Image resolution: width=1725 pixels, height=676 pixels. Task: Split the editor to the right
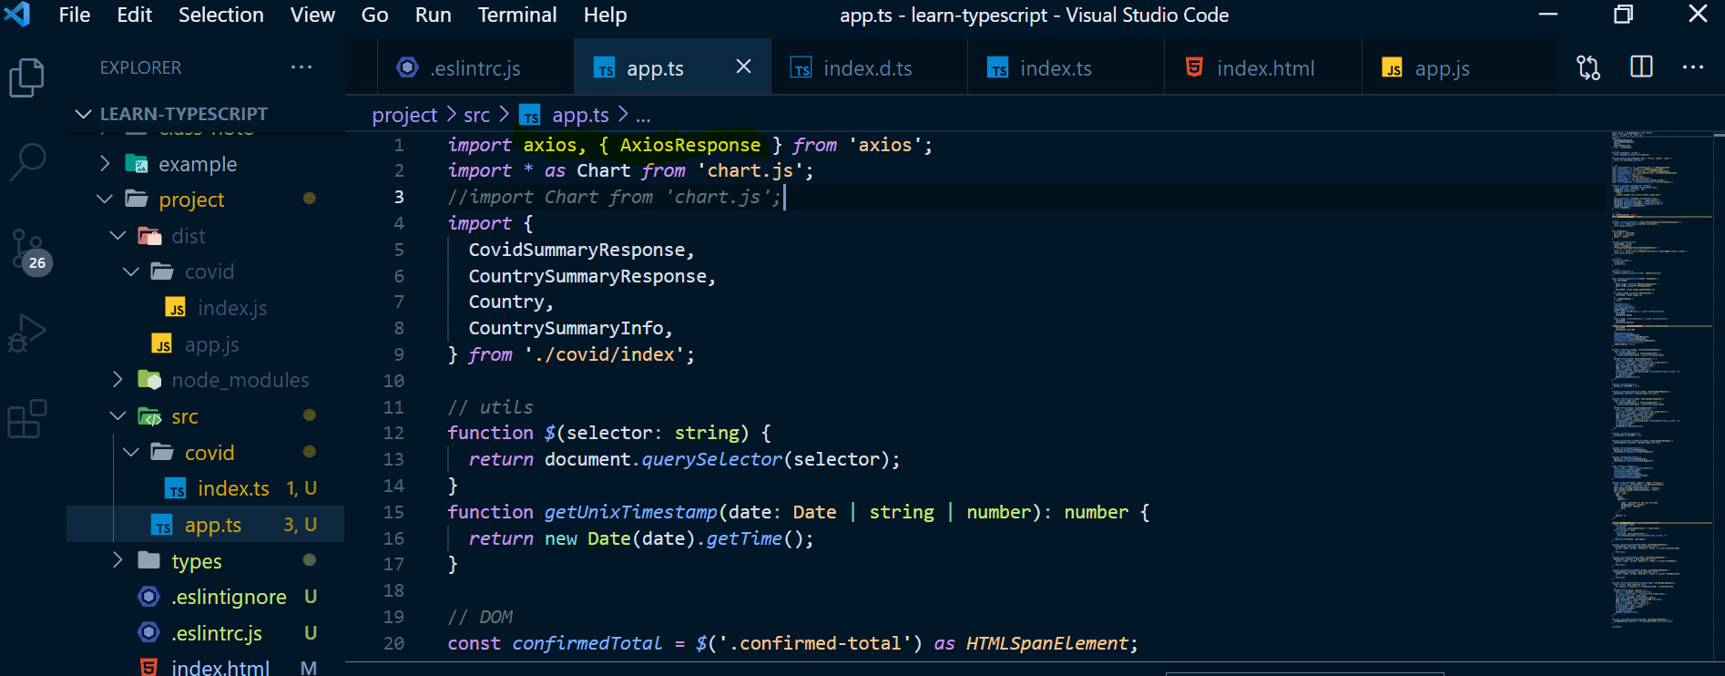pyautogui.click(x=1641, y=67)
